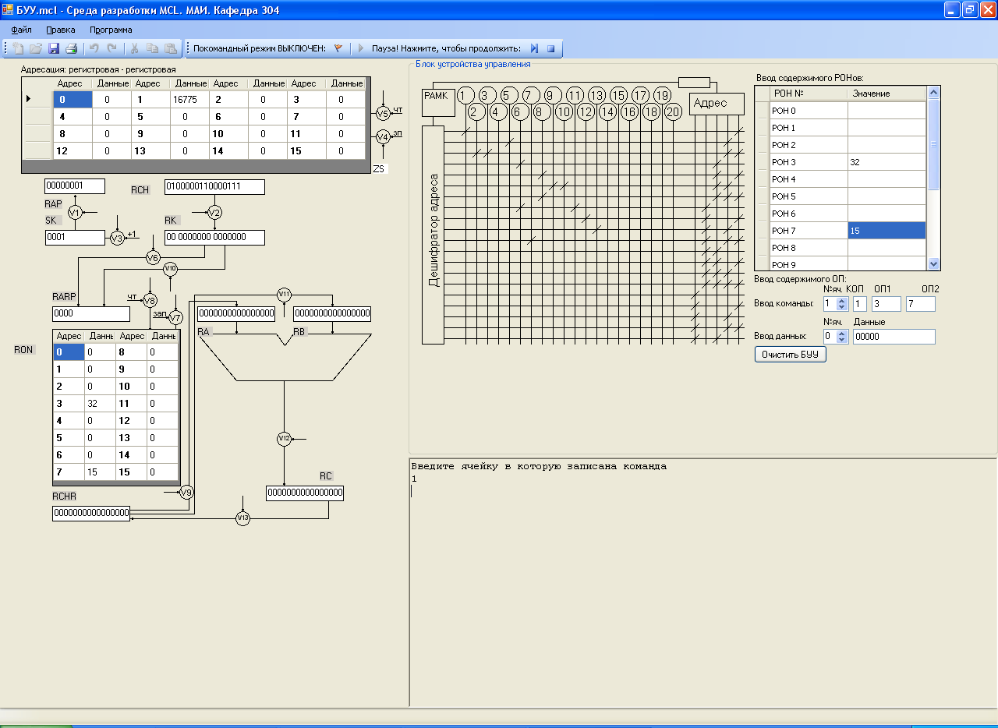Stop program with the square icon
This screenshot has width=998, height=728.
tap(550, 48)
